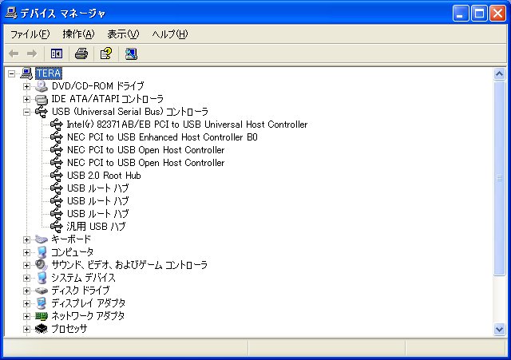Viewport: 511px width, 360px height.
Task: Select the キーボード label
Action: coord(71,239)
